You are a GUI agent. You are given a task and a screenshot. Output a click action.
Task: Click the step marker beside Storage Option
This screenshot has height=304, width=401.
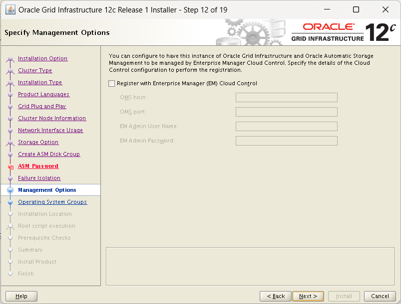click(x=10, y=143)
